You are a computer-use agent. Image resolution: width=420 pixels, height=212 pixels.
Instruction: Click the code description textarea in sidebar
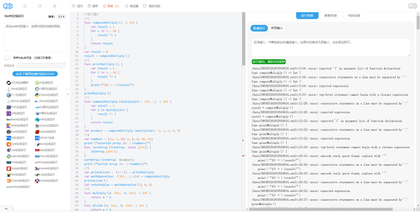click(35, 37)
